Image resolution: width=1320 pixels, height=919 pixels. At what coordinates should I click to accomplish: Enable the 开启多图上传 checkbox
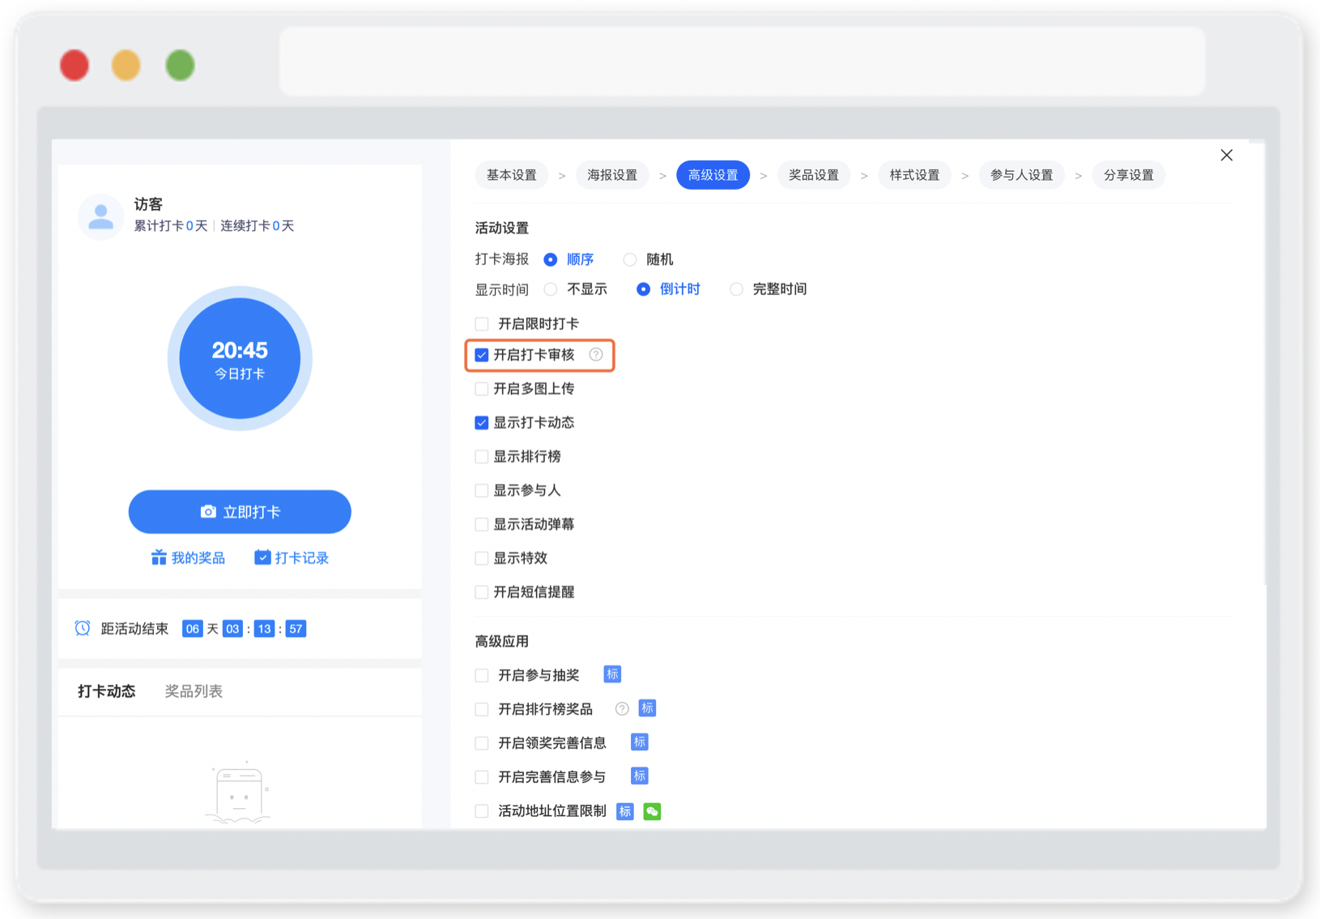[x=482, y=389]
